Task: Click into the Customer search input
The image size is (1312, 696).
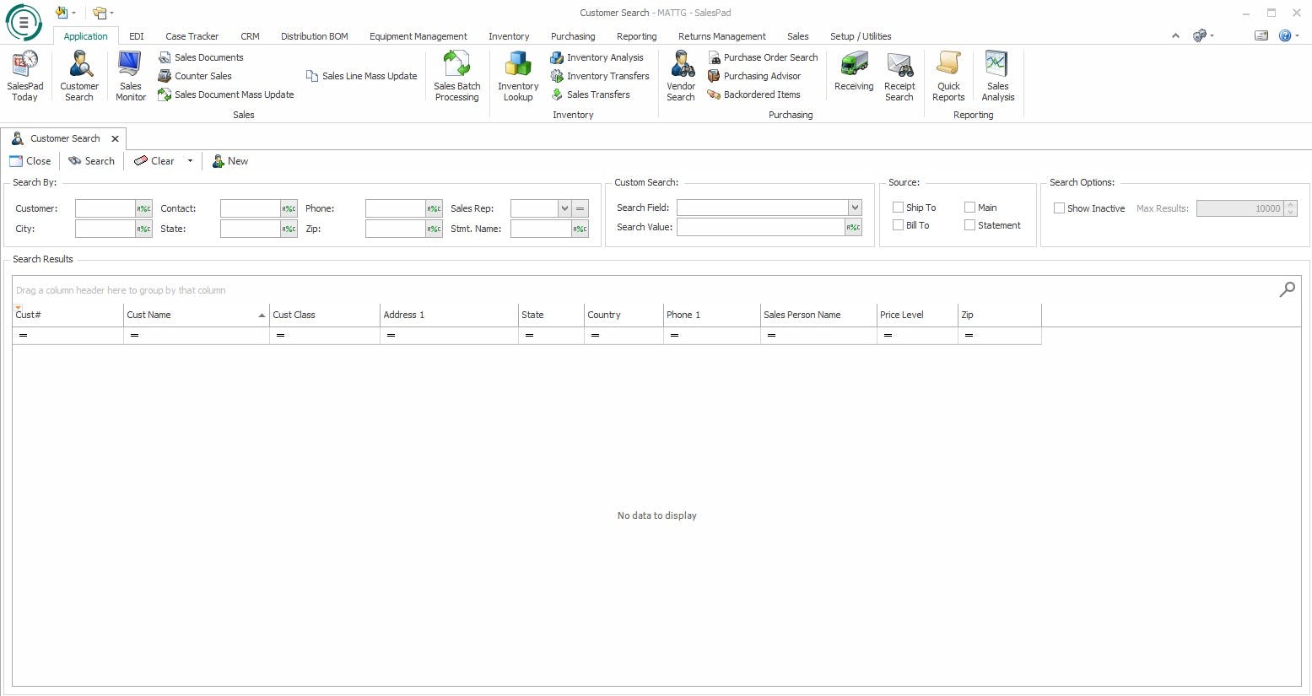Action: pyautogui.click(x=105, y=208)
